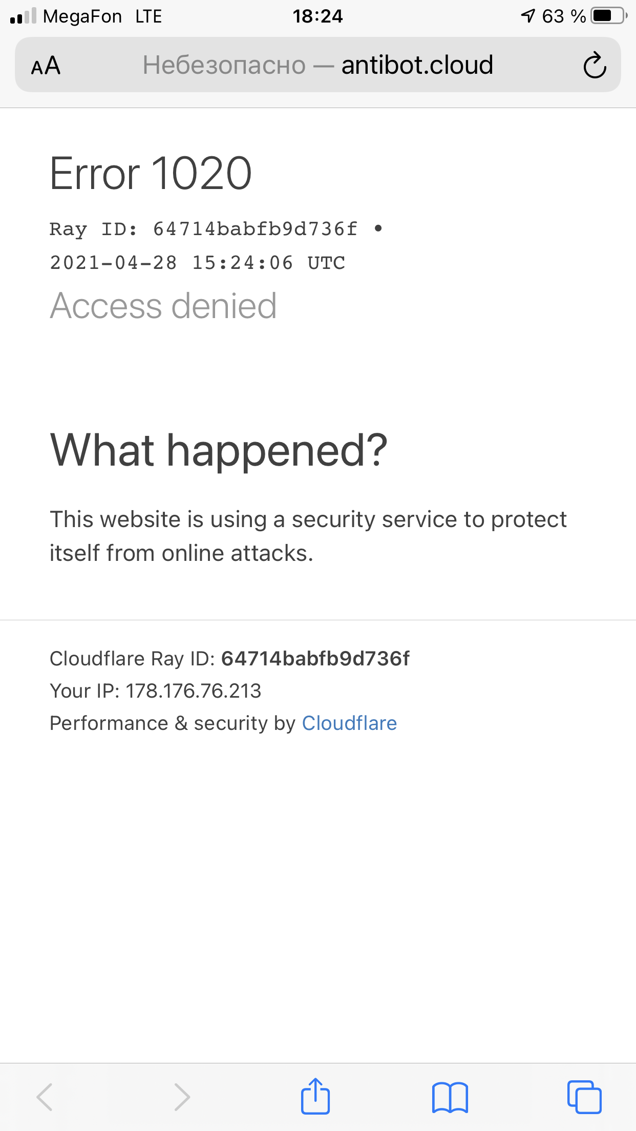Click the bold Cloudflare Ray ID value
The image size is (636, 1131).
pos(315,659)
